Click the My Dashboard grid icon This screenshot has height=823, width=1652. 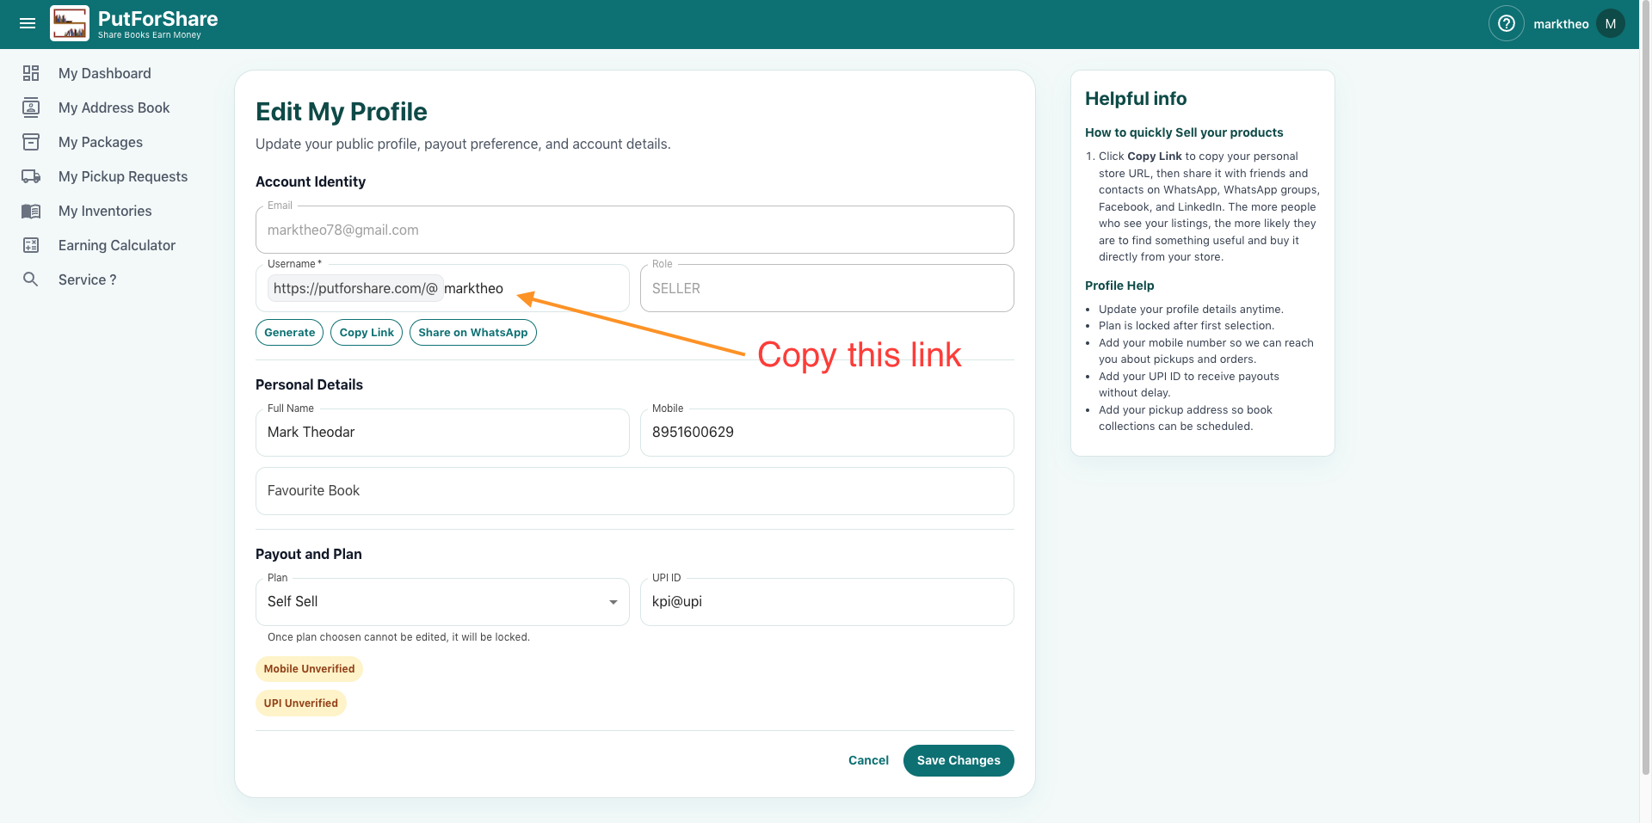(31, 73)
